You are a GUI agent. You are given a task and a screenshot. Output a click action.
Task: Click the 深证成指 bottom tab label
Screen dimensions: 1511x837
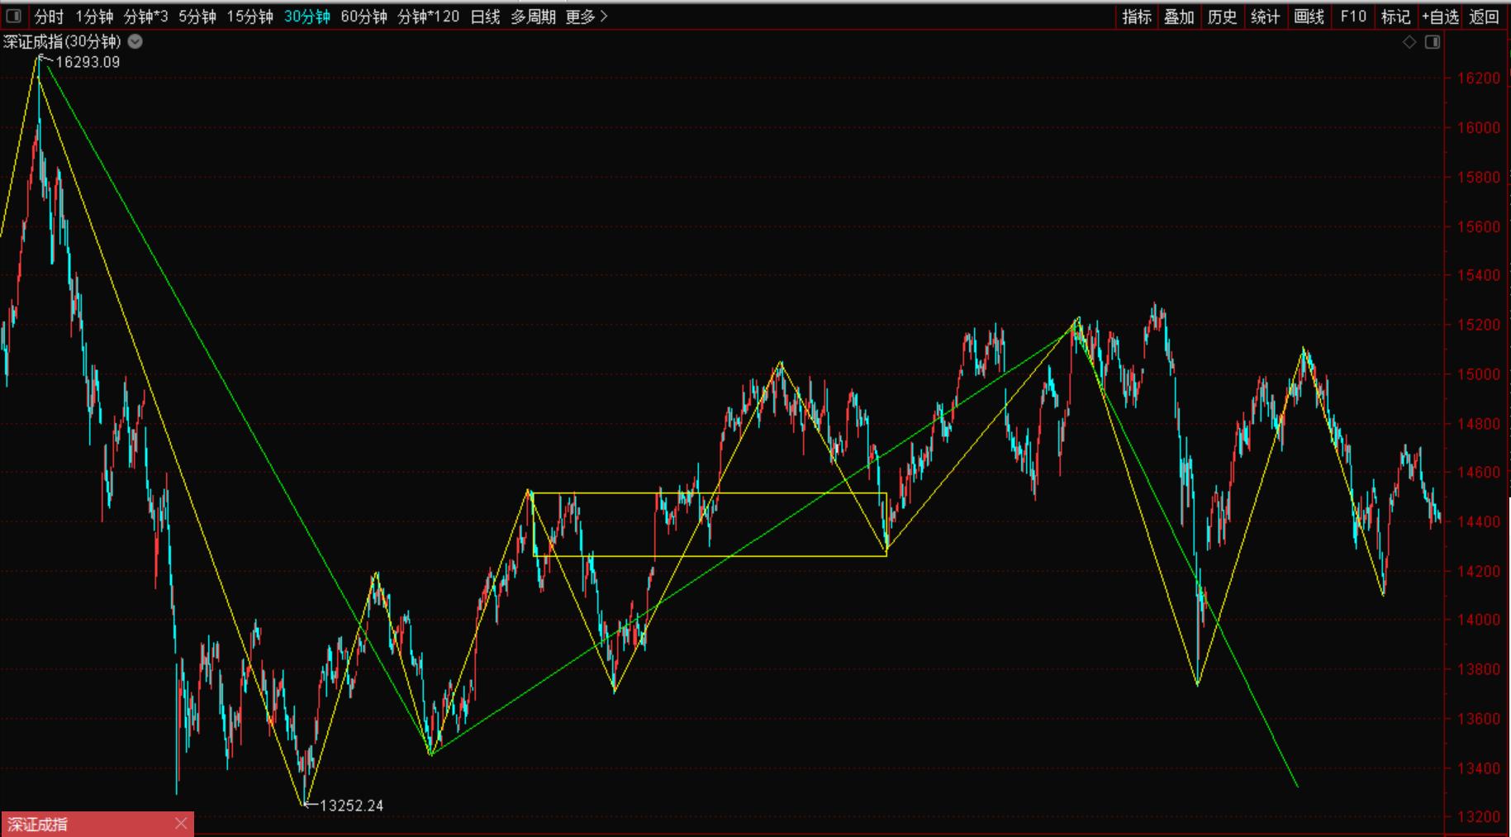point(38,824)
